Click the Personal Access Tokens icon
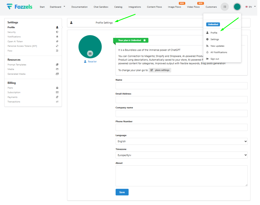The width and height of the screenshot is (260, 205). coord(57,46)
